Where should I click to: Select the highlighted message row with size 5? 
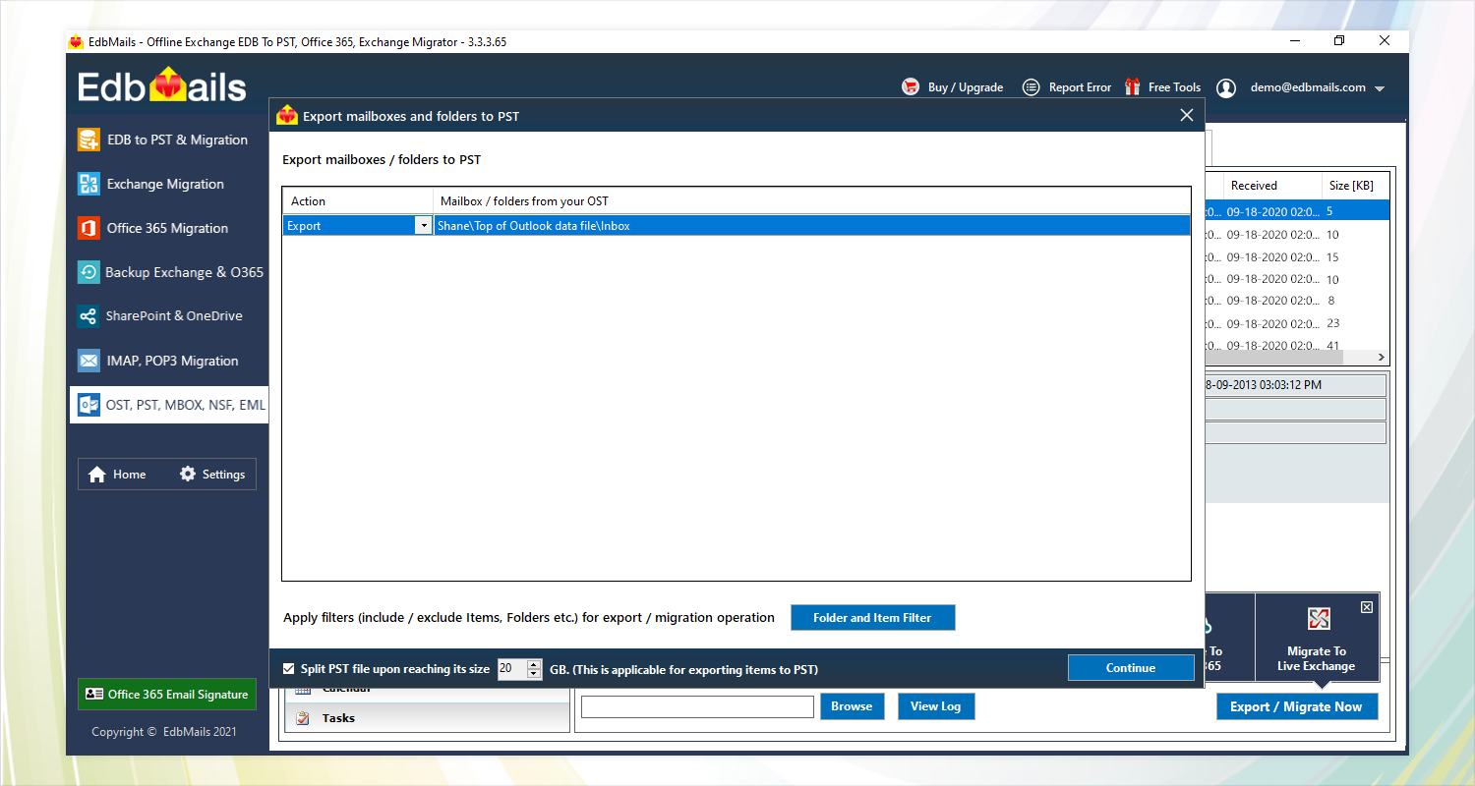pos(1296,211)
